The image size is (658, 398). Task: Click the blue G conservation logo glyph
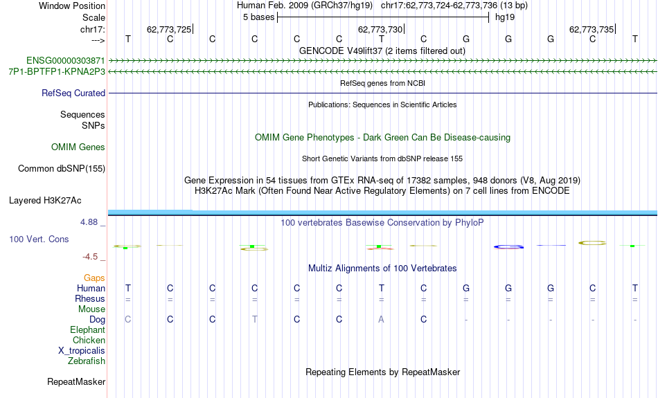click(508, 246)
